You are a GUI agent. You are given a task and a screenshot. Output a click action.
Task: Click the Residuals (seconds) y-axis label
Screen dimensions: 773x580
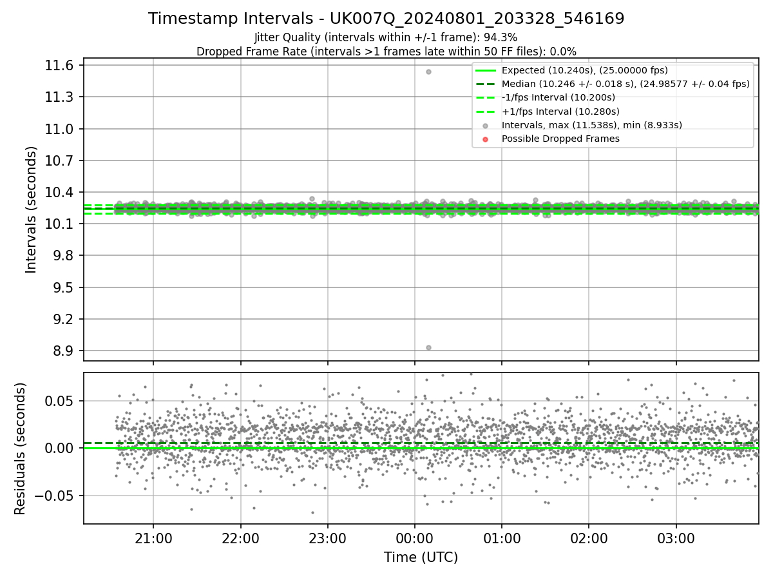pos(20,449)
